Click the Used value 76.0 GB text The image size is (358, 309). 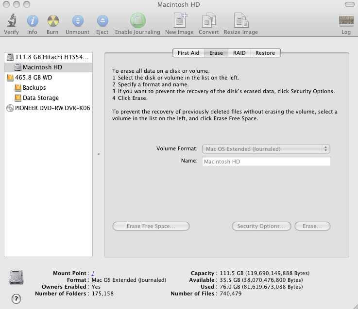coord(261,287)
